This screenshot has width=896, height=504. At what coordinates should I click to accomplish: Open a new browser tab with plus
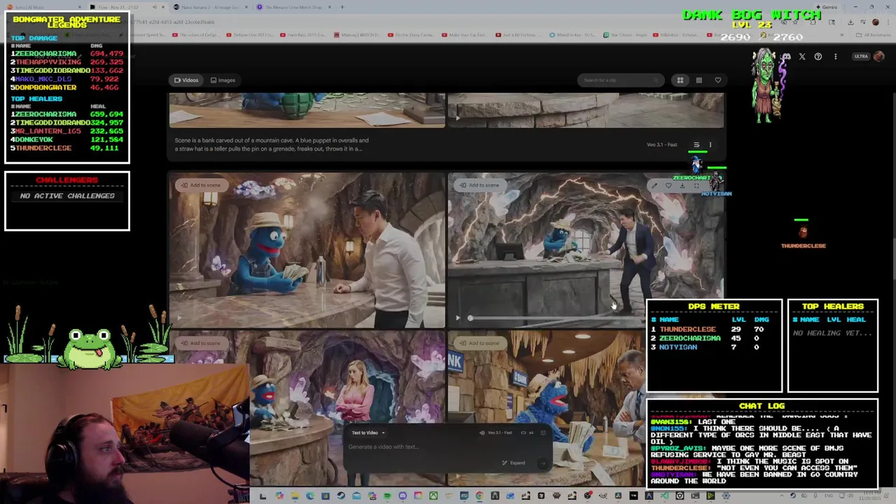[342, 7]
